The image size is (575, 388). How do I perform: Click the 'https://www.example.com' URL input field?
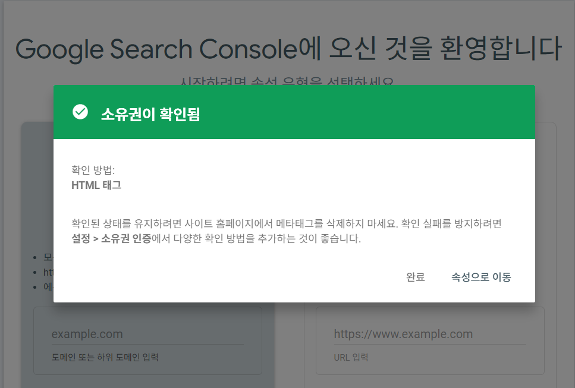pyautogui.click(x=430, y=333)
